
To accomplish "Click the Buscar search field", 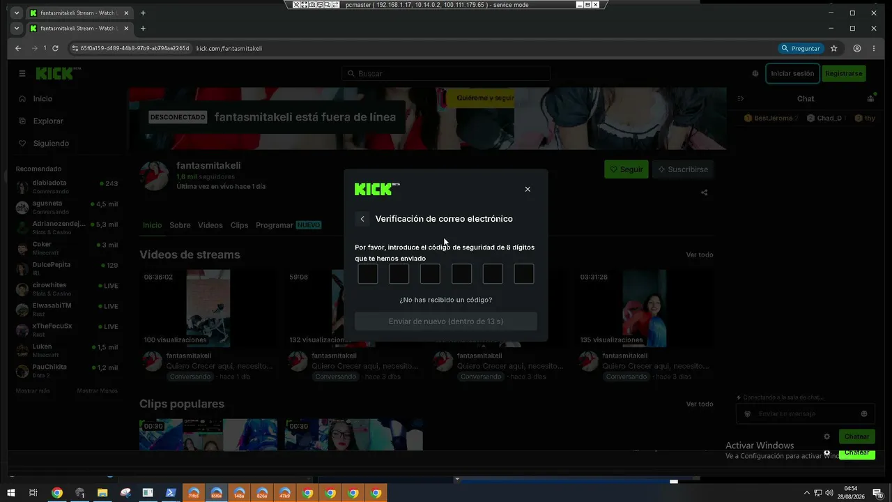I will 446,74.
